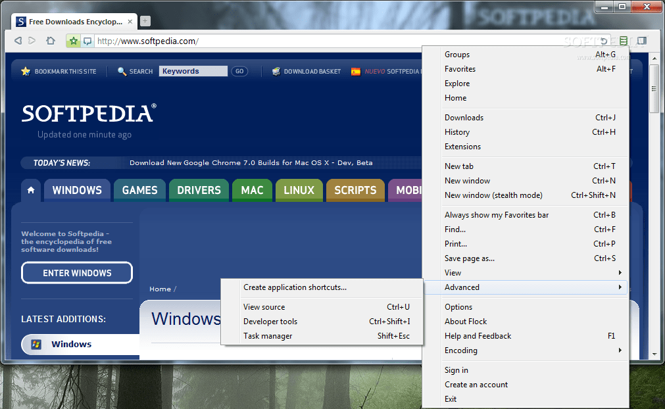Viewport: 665px width, 409px height.
Task: Select Create application shortcuts... submenu item
Action: pyautogui.click(x=322, y=287)
